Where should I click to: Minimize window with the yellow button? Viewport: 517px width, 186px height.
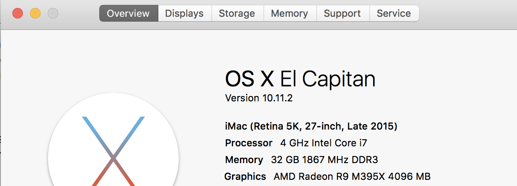pyautogui.click(x=35, y=13)
